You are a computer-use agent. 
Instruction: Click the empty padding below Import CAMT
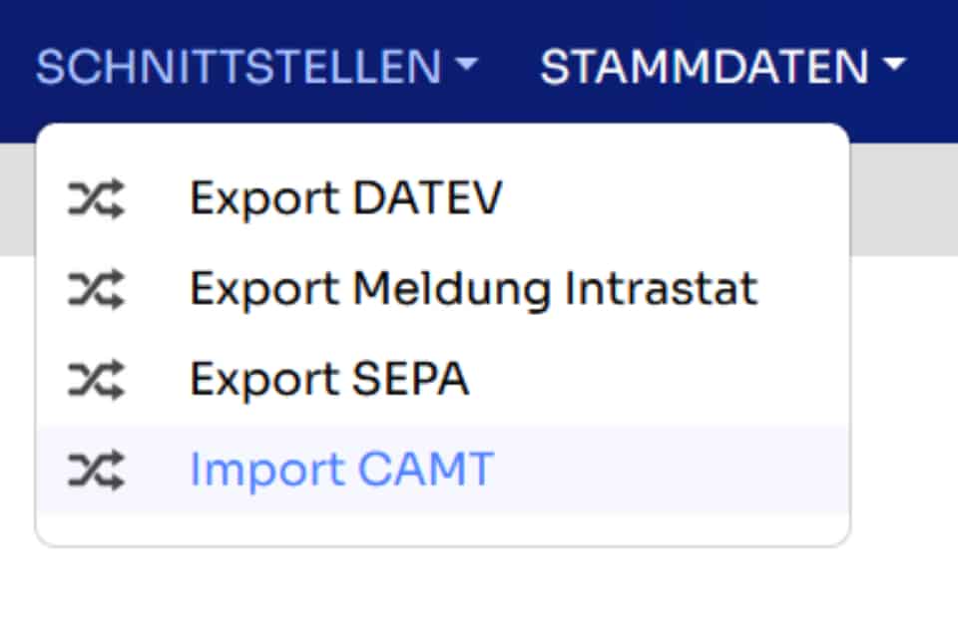(443, 530)
